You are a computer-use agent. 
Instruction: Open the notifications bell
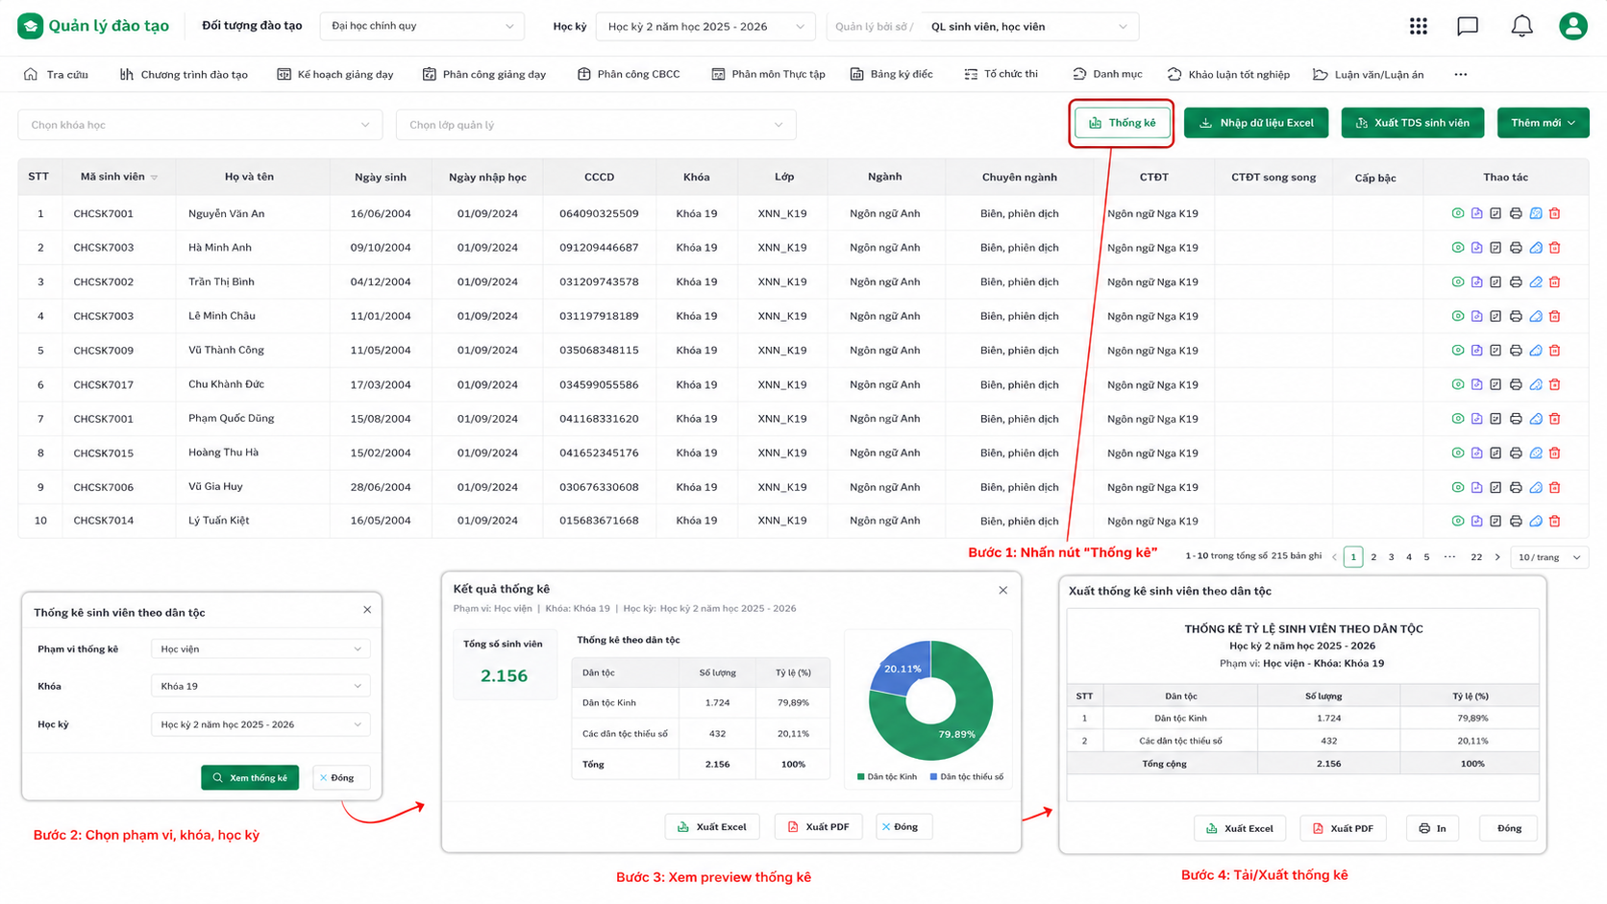coord(1521,27)
